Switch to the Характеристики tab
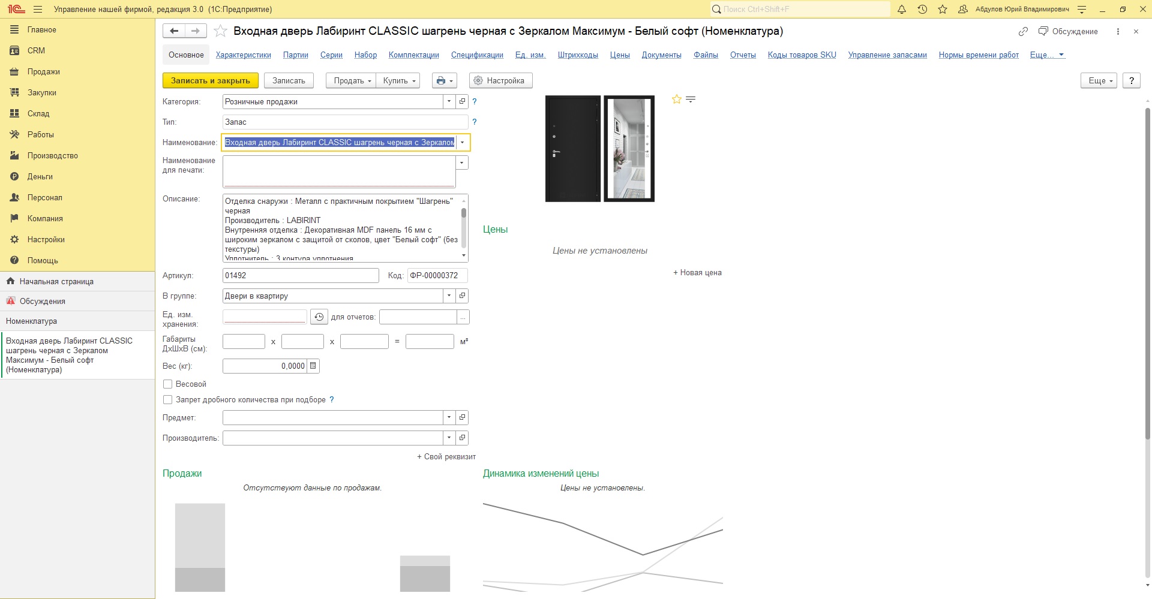The image size is (1152, 599). point(243,55)
